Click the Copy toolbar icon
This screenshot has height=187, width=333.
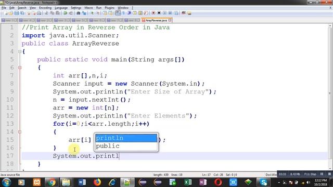52,13
